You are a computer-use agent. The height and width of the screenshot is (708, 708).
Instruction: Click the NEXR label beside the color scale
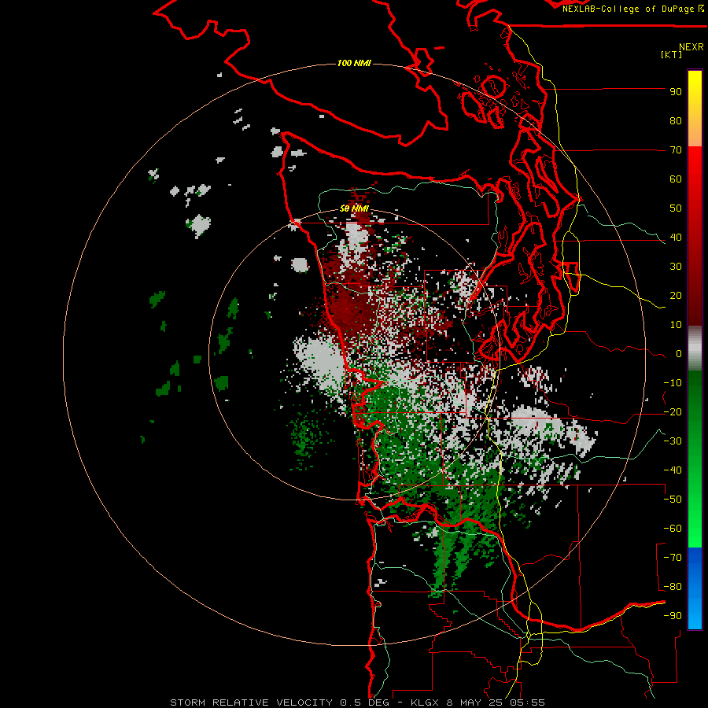coord(691,47)
